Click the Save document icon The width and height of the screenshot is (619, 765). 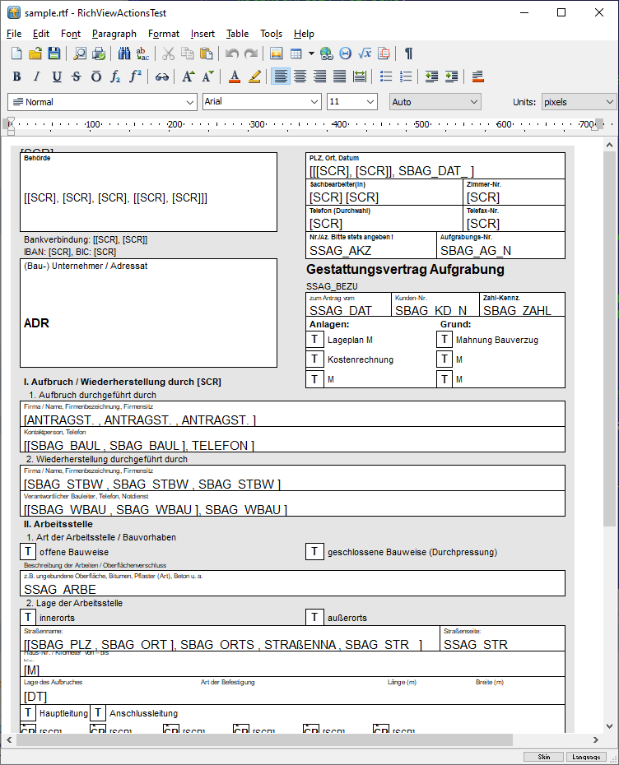point(54,53)
